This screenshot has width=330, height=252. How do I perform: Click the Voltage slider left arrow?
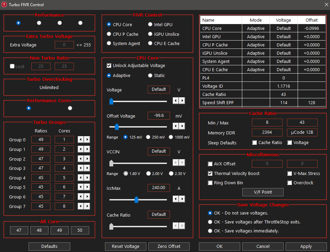tap(176, 100)
